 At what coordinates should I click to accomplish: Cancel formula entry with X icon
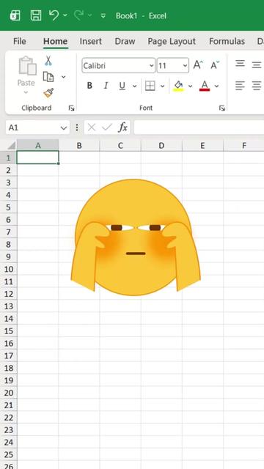[92, 128]
